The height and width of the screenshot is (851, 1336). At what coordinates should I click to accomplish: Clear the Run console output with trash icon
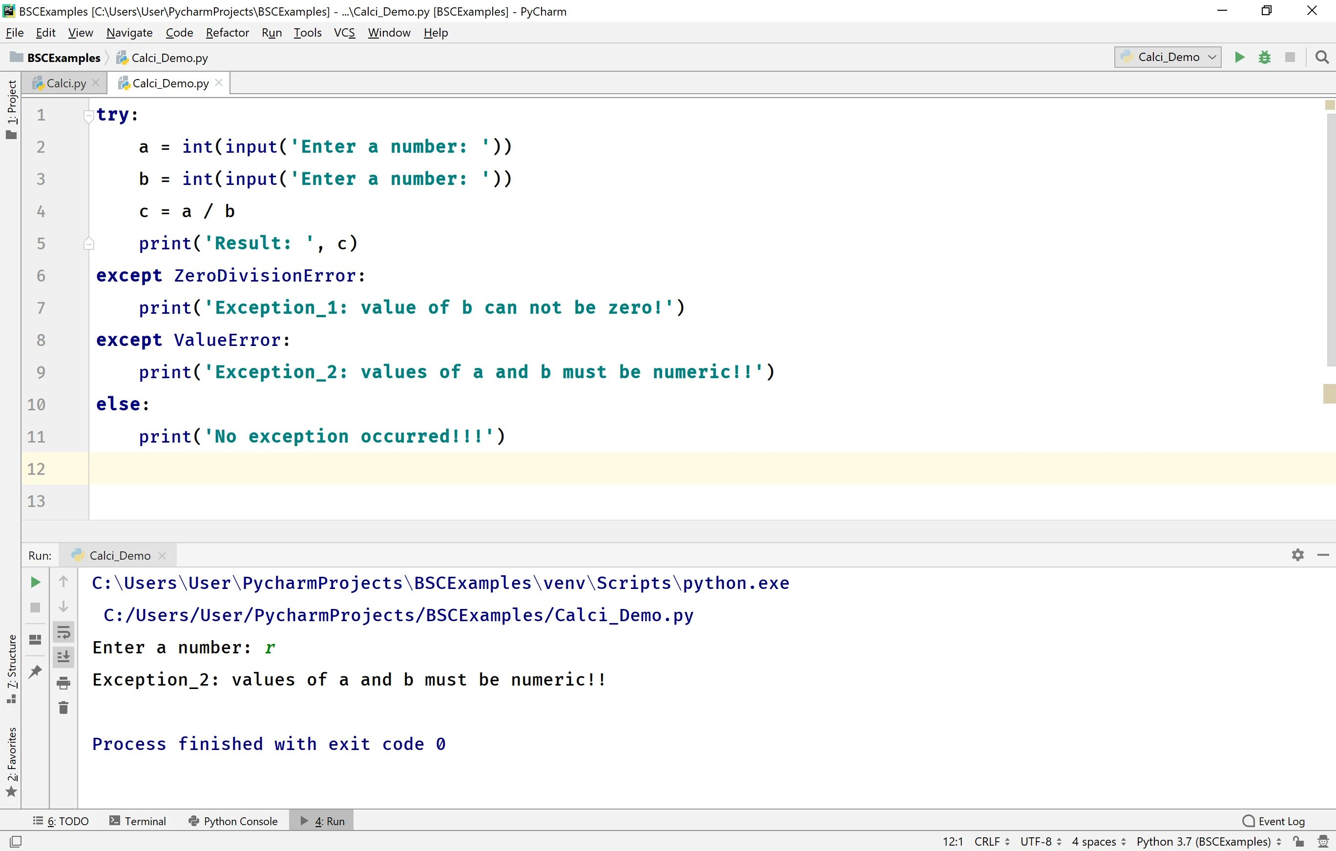click(x=63, y=707)
